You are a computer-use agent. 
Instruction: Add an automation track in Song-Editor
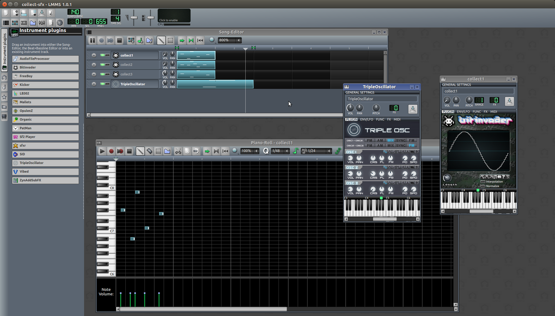pyautogui.click(x=149, y=40)
